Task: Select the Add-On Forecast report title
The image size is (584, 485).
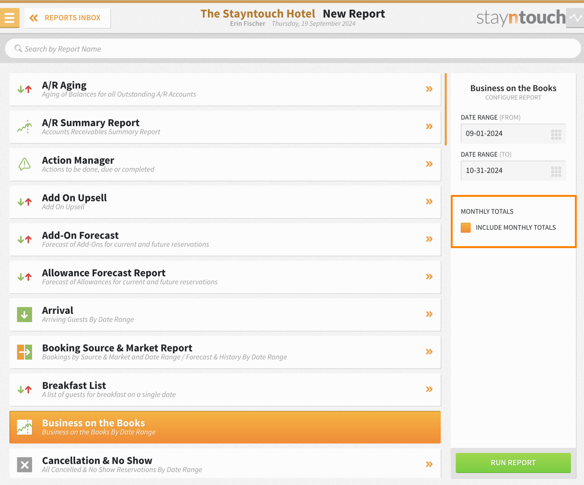Action: coord(80,235)
